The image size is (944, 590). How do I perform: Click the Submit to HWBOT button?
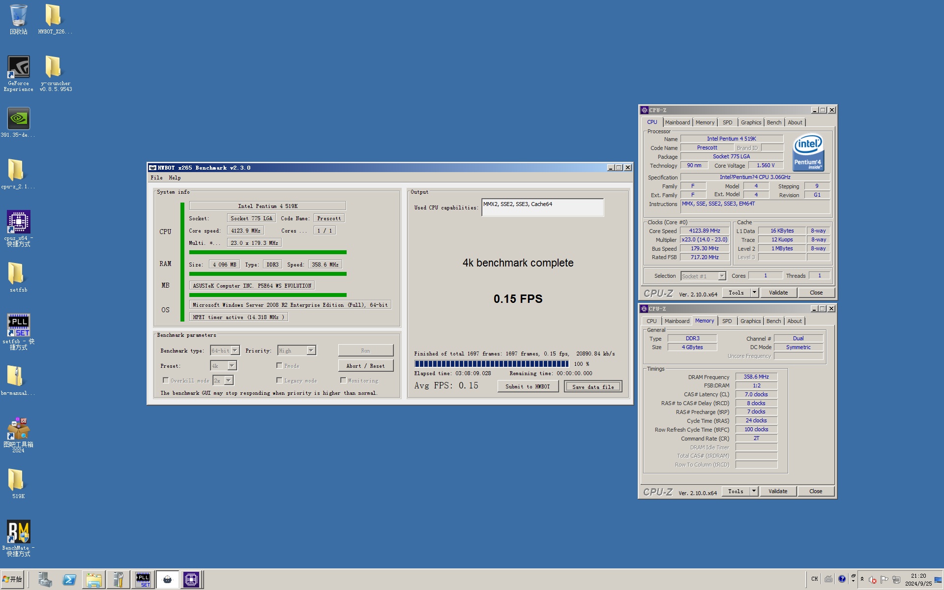(x=528, y=386)
